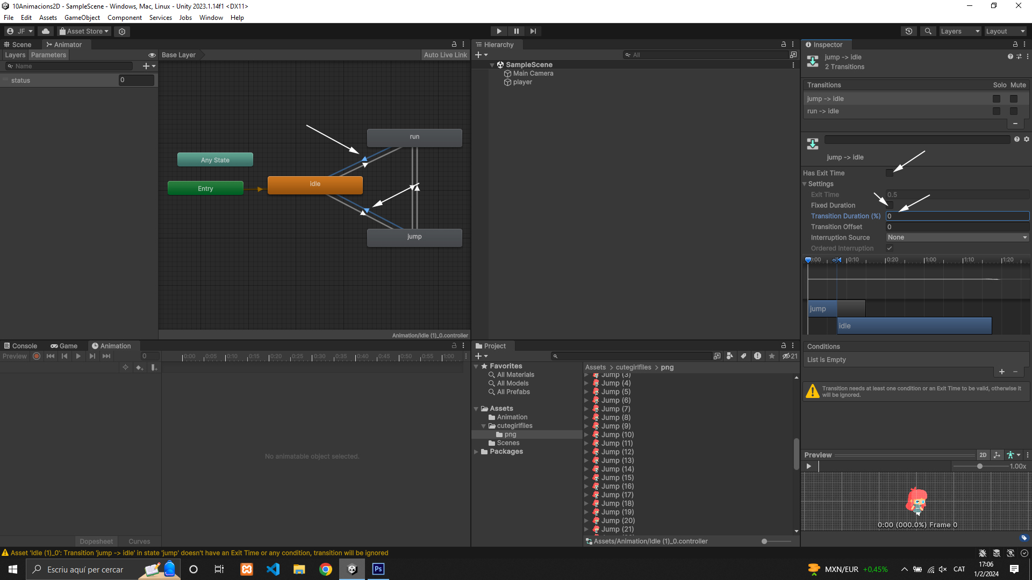Open the Interruption Source dropdown
This screenshot has width=1032, height=580.
[957, 237]
